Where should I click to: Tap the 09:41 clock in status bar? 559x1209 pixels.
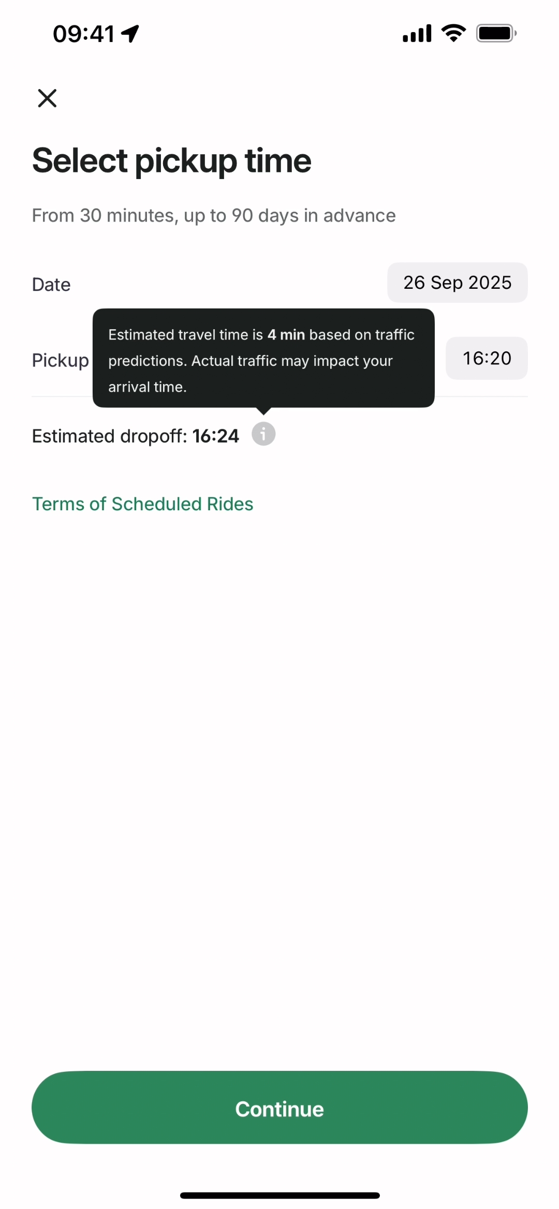[83, 34]
